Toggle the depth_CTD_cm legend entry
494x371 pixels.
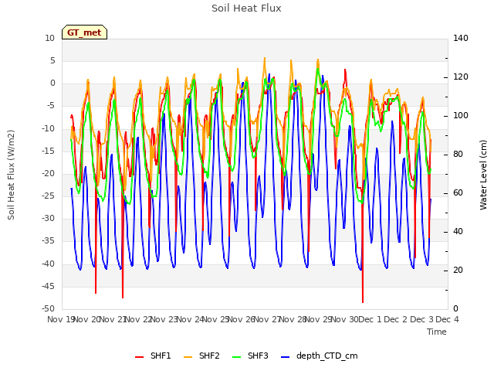pos(319,356)
